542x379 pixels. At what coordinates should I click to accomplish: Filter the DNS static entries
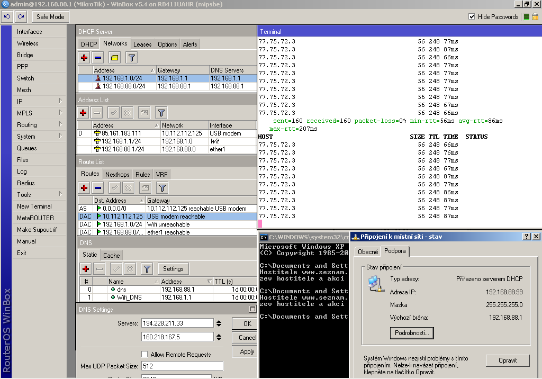[x=147, y=269]
